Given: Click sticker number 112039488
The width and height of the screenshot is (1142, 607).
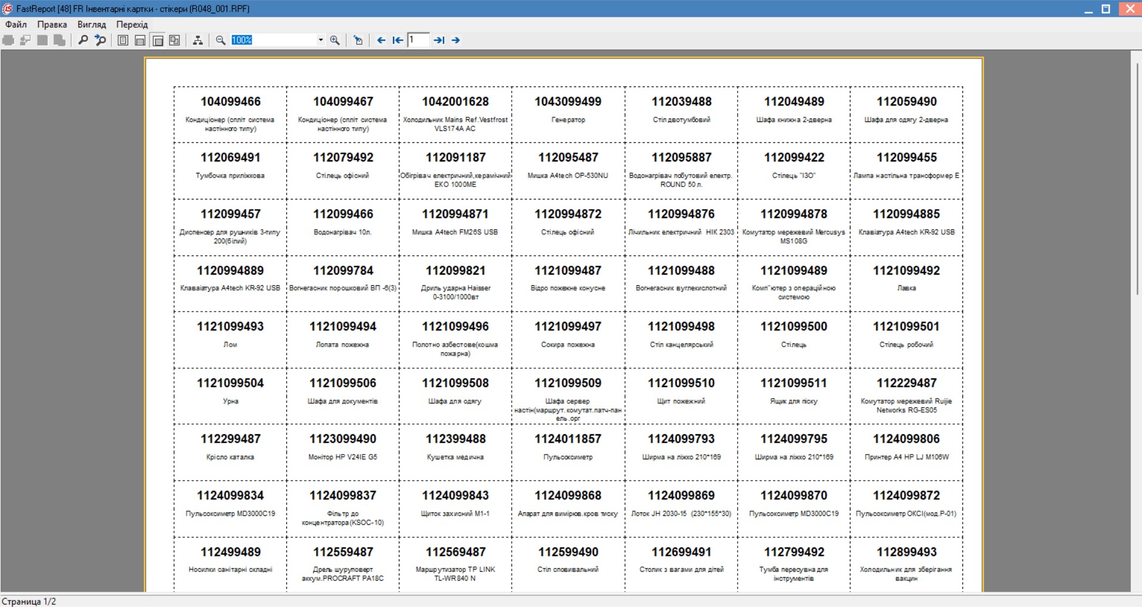Looking at the screenshot, I should pyautogui.click(x=681, y=102).
